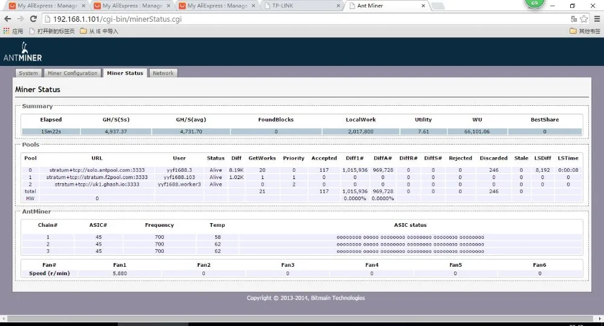604x326 pixels.
Task: Open the new tab page bookmark
Action: coord(52,31)
